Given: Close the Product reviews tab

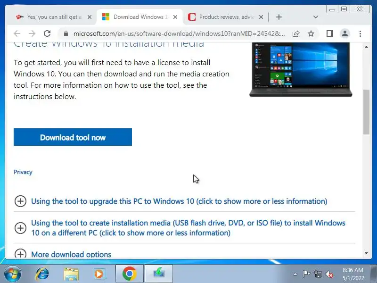Looking at the screenshot, I should coord(261,17).
